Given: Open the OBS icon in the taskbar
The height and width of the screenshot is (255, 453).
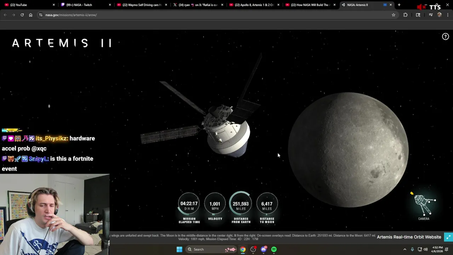Looking at the screenshot, I should [253, 249].
